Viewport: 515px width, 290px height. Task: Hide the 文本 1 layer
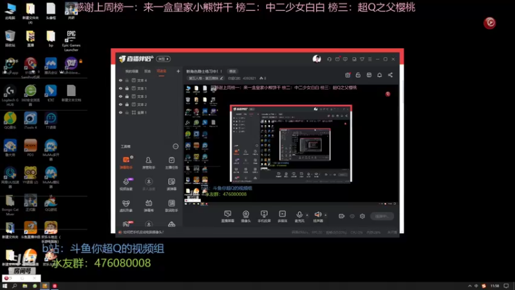coord(120,88)
